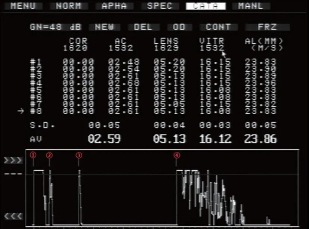Select gate marker 1 on the A-scan
The height and width of the screenshot is (229, 309).
click(33, 155)
